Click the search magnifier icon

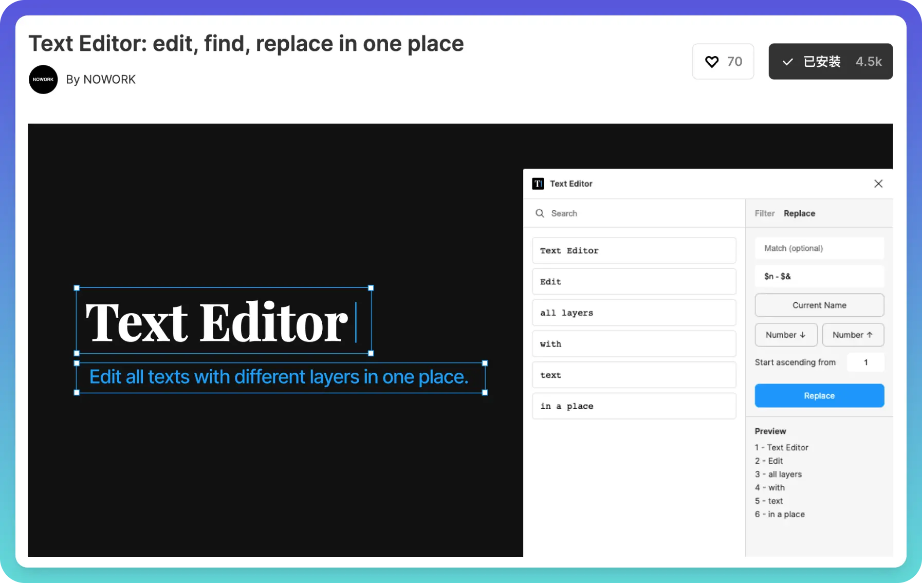pyautogui.click(x=540, y=213)
